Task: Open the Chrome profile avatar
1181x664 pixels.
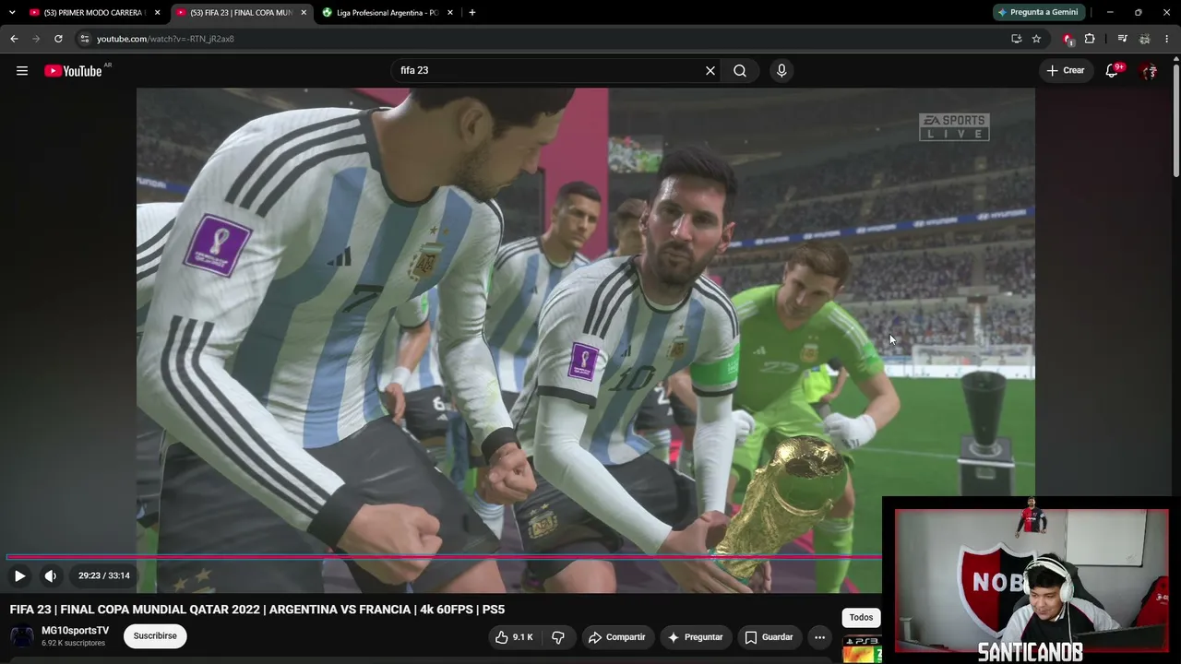Action: (x=1144, y=39)
